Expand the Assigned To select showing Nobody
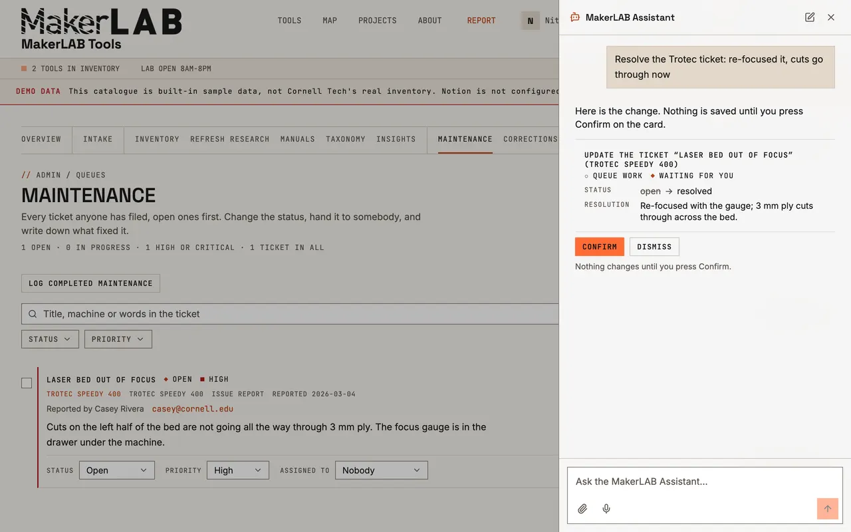The image size is (851, 532). point(382,470)
